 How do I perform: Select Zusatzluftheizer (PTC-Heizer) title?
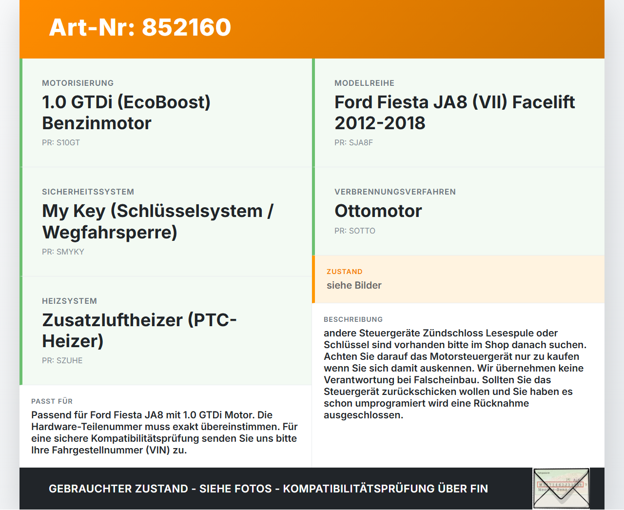click(x=139, y=331)
